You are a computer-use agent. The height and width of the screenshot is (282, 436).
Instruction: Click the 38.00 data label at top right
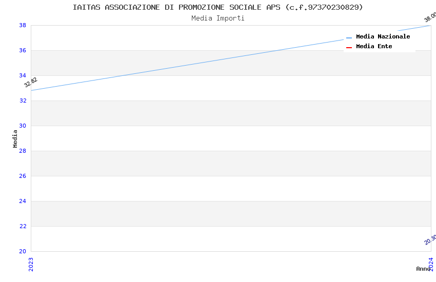430,16
